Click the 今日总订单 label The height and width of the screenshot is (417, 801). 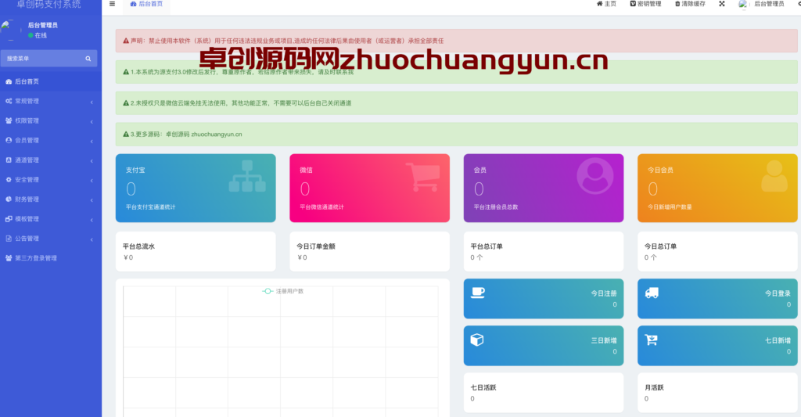click(x=660, y=246)
